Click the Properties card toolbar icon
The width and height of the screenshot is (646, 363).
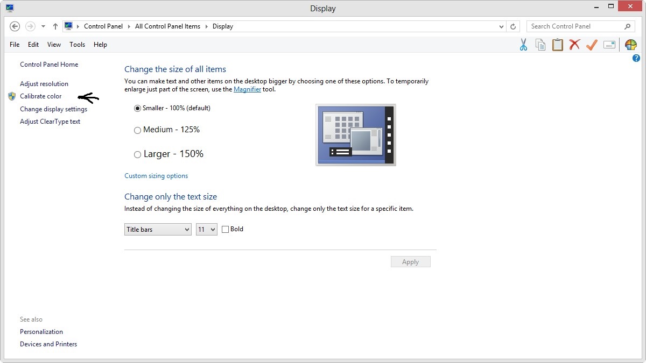pos(609,45)
